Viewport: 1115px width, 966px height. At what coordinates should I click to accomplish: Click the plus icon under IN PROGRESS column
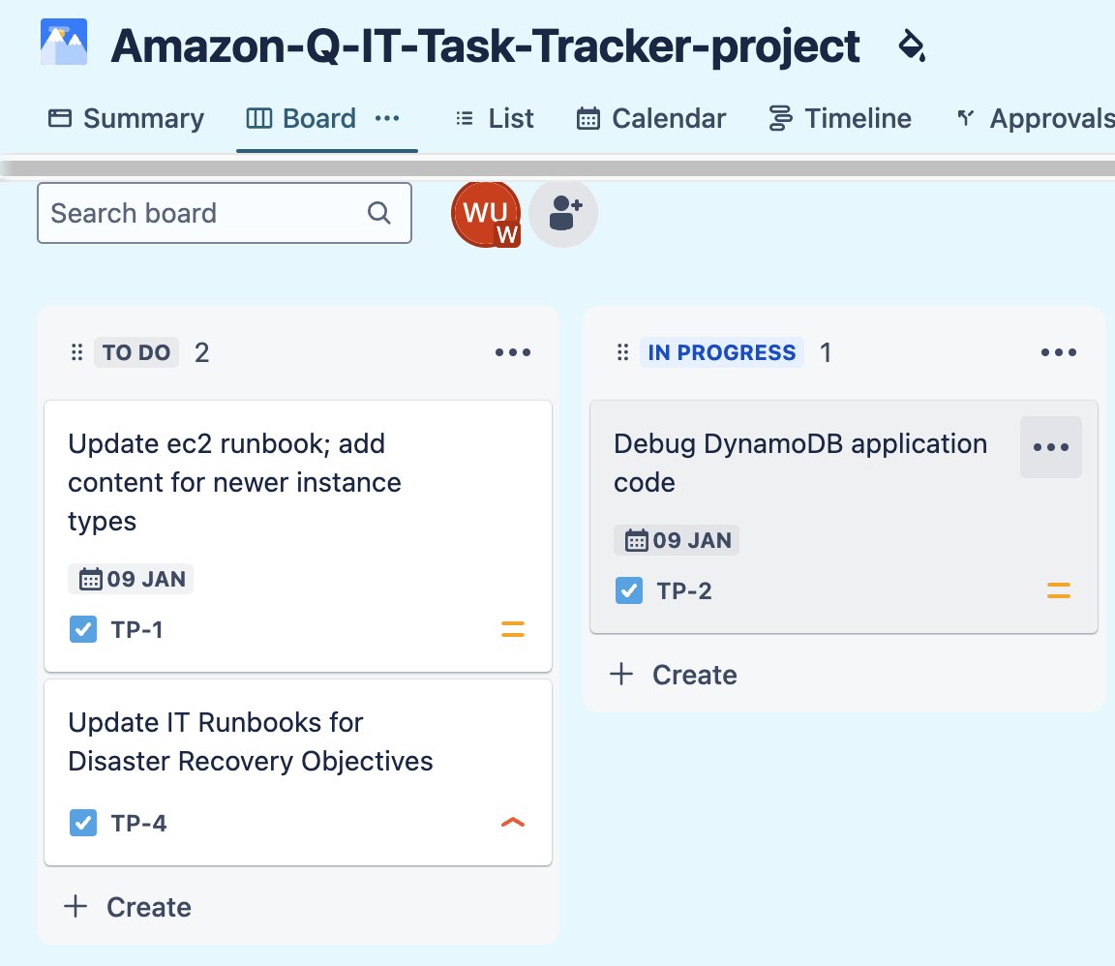[621, 674]
